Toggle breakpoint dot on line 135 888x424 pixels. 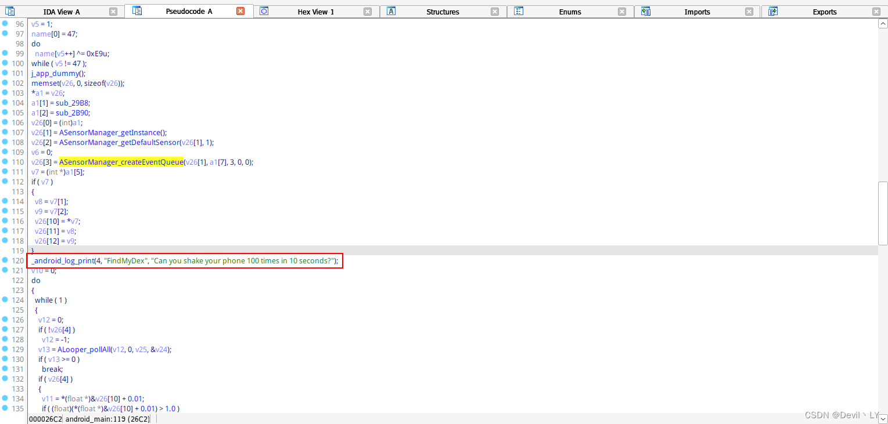(x=5, y=408)
